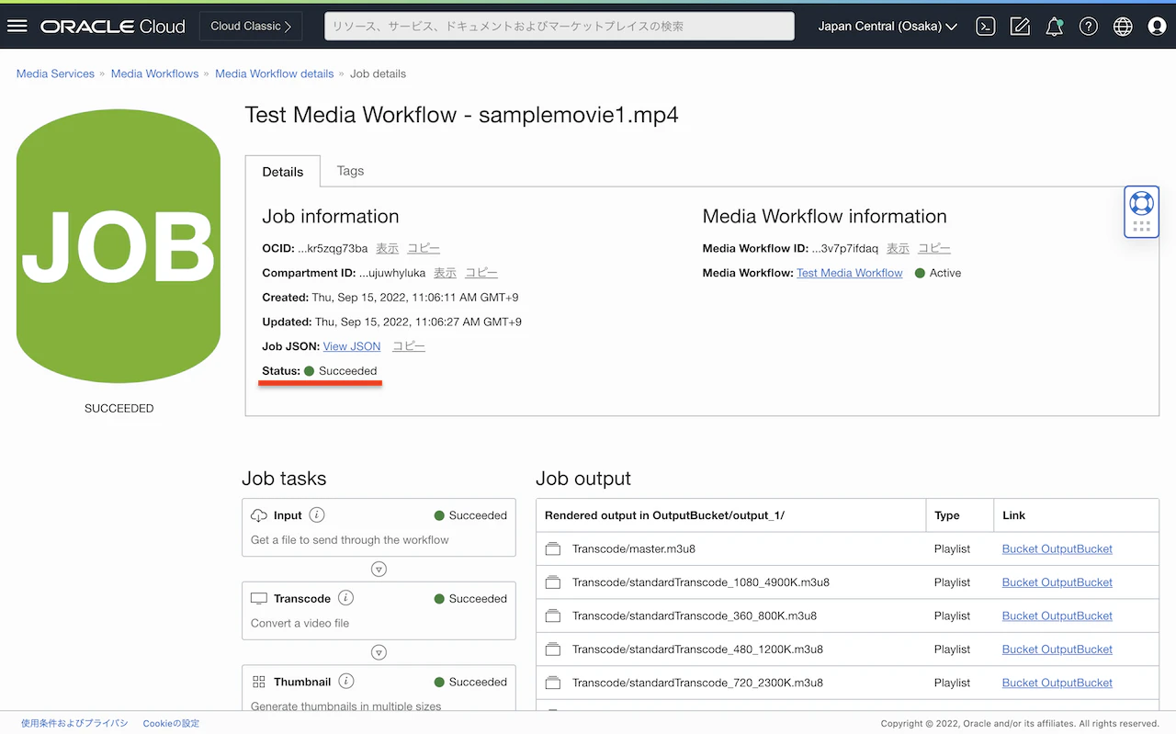Copy the Job JSON
This screenshot has width=1176, height=734.
(409, 346)
